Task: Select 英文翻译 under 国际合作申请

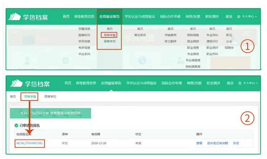Action: [x=170, y=41]
